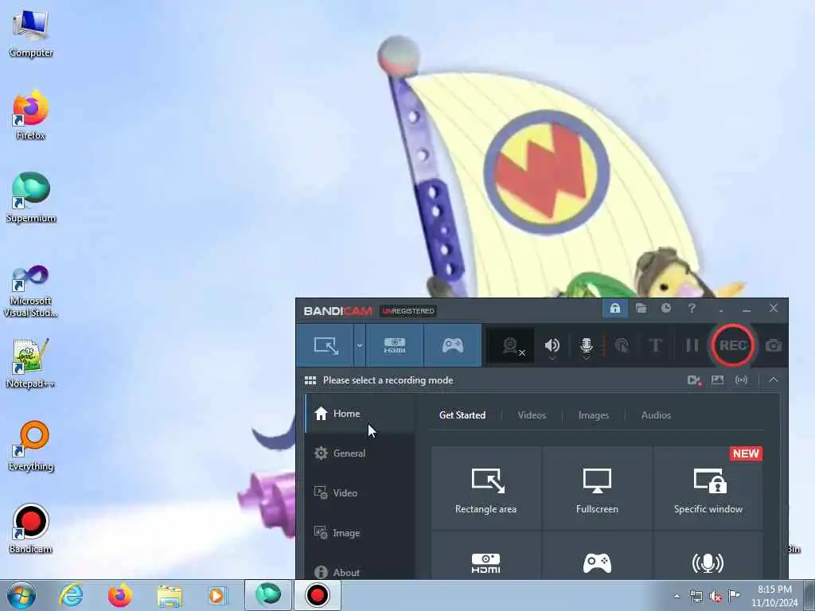Viewport: 815px width, 611px height.
Task: Open Internet Explorer from taskbar
Action: point(71,595)
